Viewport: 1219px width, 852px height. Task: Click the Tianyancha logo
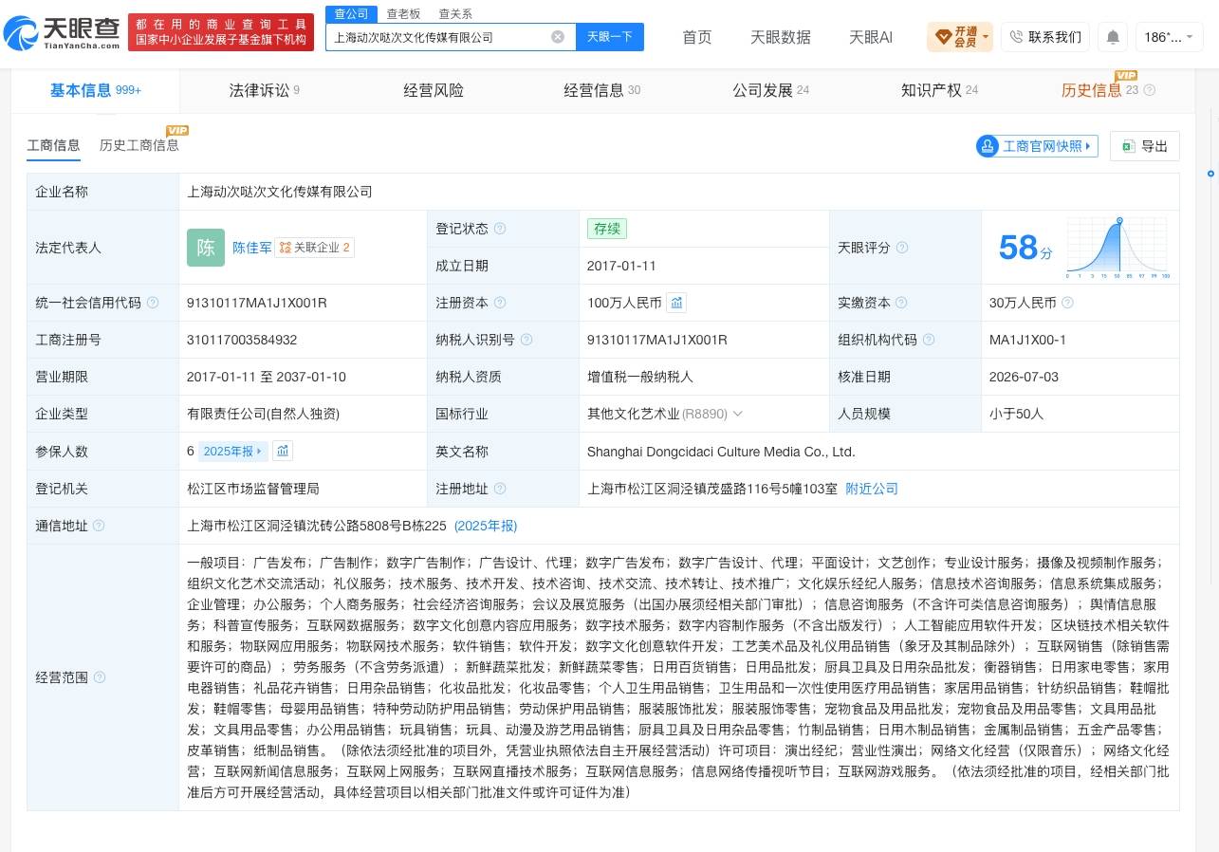(x=63, y=33)
